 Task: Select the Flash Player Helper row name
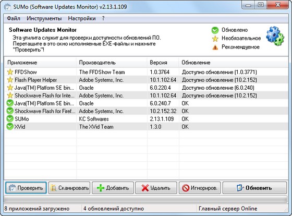click(36, 80)
